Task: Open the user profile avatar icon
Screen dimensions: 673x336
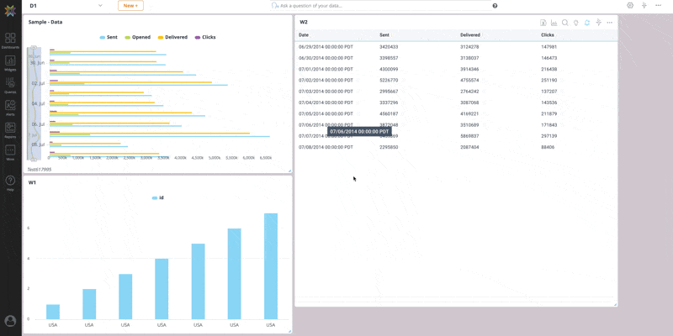Action: (x=10, y=320)
